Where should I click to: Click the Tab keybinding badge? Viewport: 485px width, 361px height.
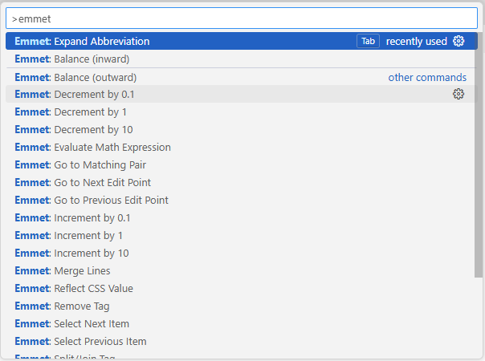tap(368, 41)
